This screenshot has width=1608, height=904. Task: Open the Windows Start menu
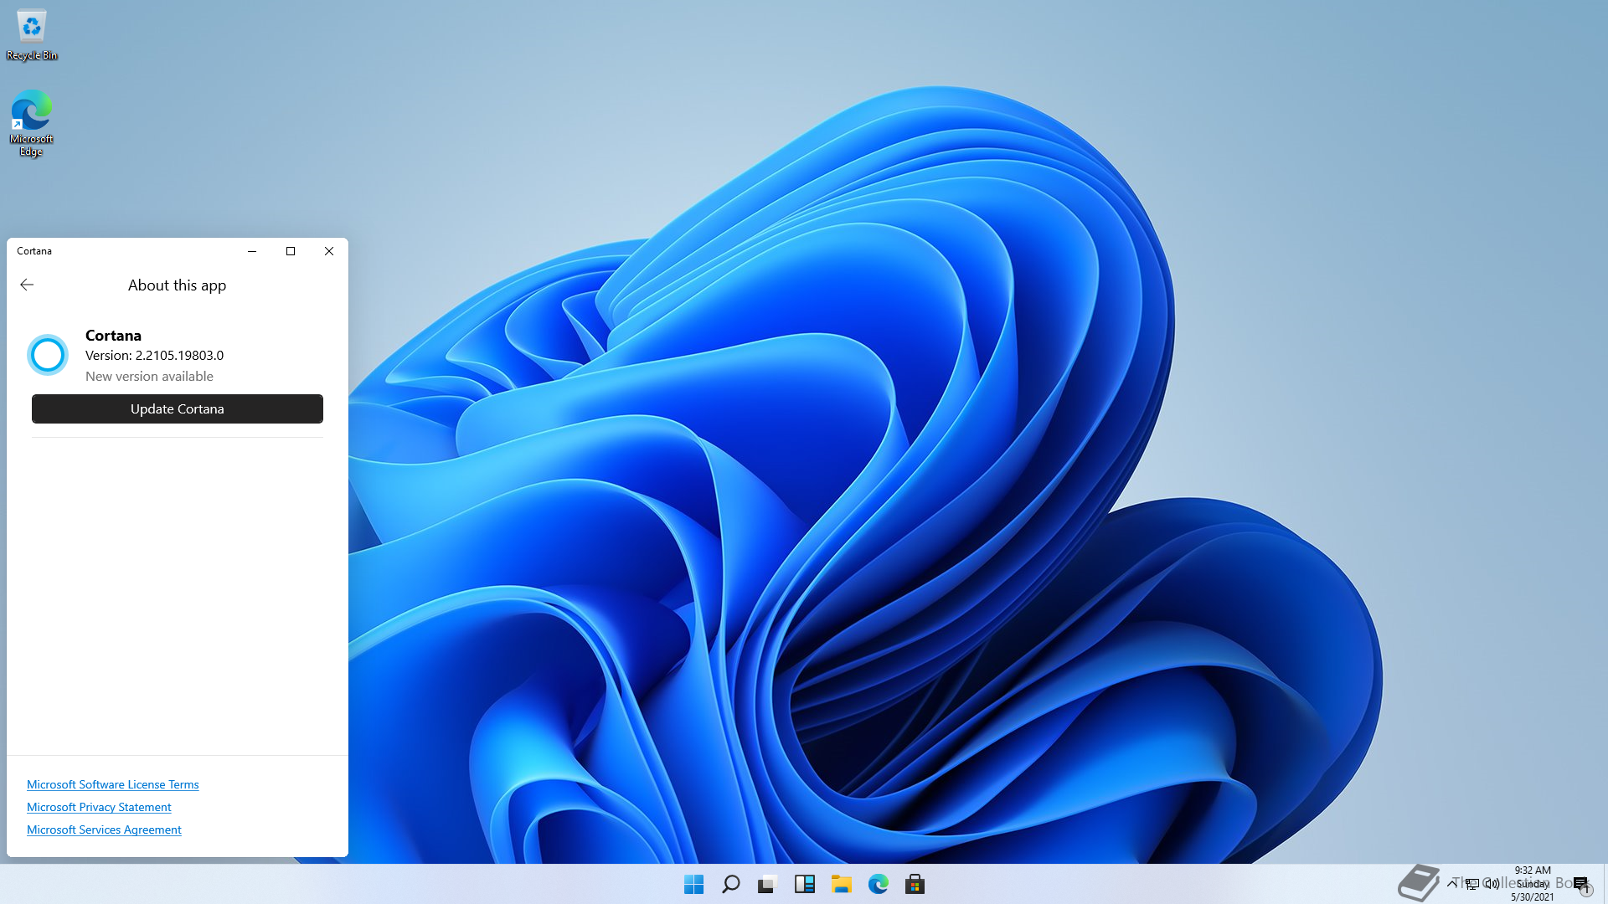click(x=693, y=884)
